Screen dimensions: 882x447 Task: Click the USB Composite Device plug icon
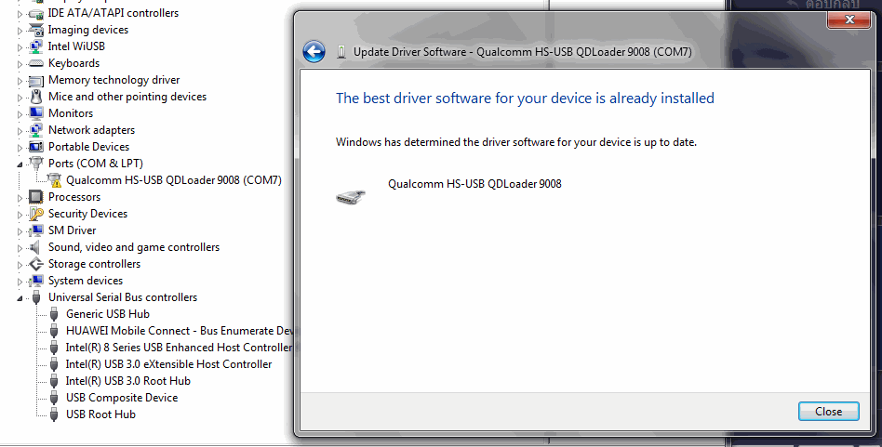pos(54,398)
